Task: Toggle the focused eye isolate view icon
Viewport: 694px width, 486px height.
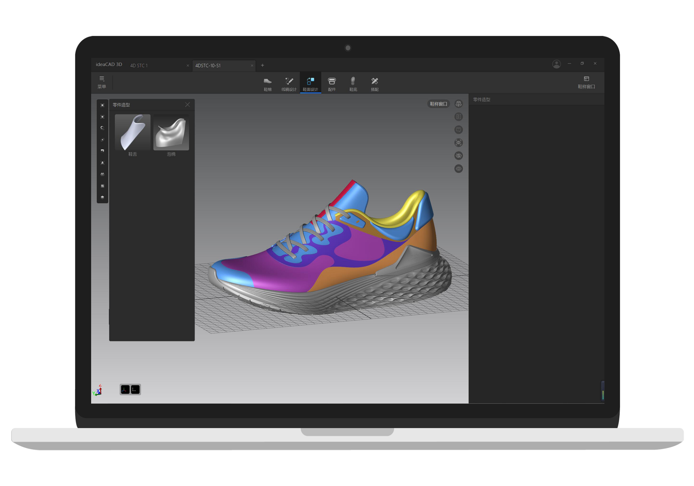Action: point(458,143)
